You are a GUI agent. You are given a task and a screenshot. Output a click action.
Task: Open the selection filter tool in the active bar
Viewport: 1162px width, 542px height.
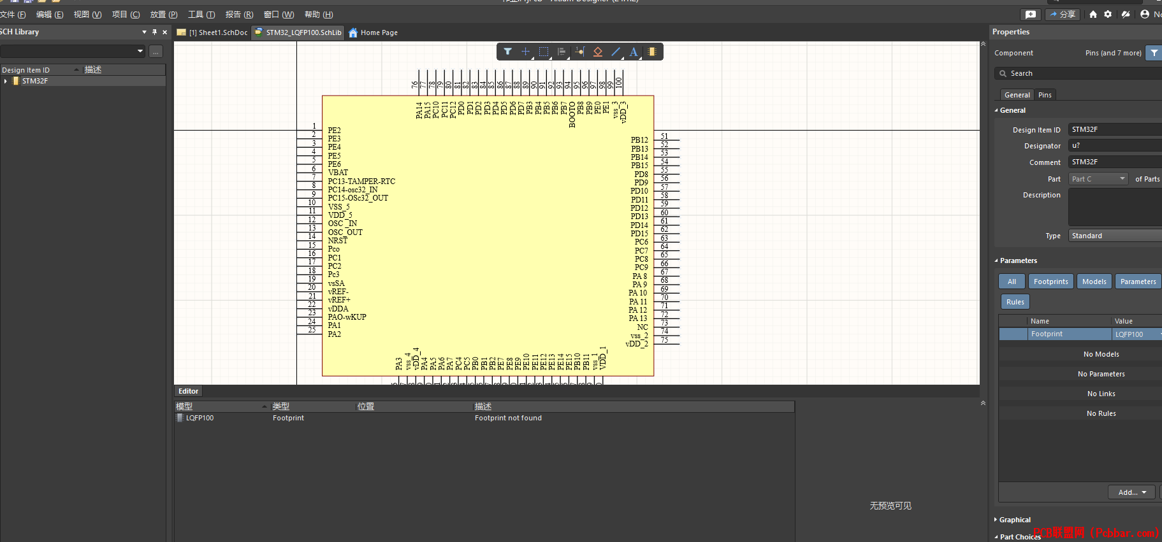[x=507, y=52]
